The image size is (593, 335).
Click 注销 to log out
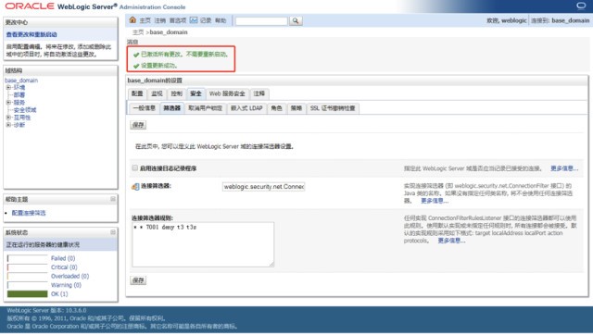(x=160, y=20)
